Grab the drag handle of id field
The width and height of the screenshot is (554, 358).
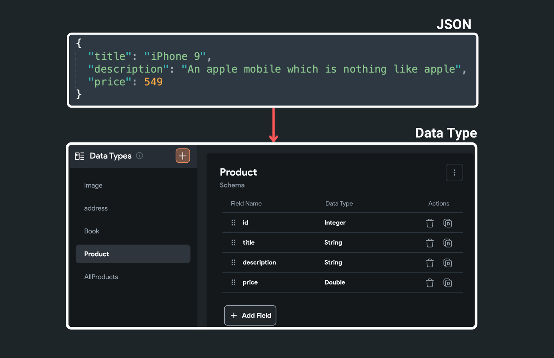click(233, 223)
